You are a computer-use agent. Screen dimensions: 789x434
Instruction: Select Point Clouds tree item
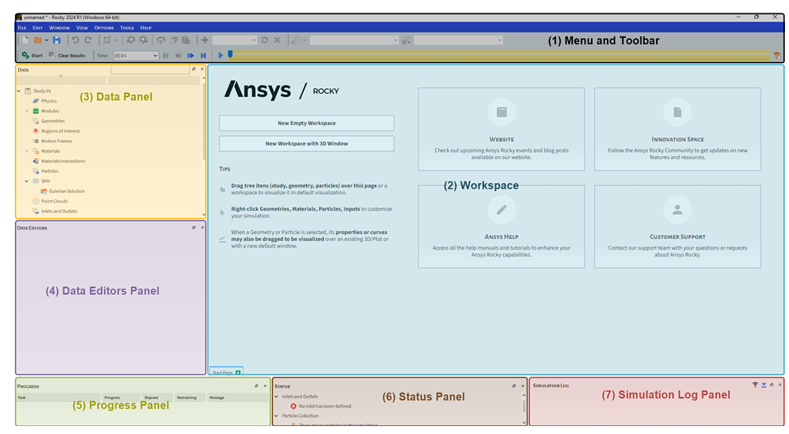54,201
